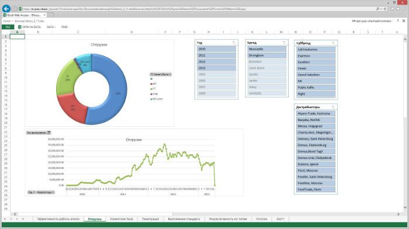Open the DATA dropdown menu
Screen dimensions: 409x229
pyautogui.click(x=51, y=27)
